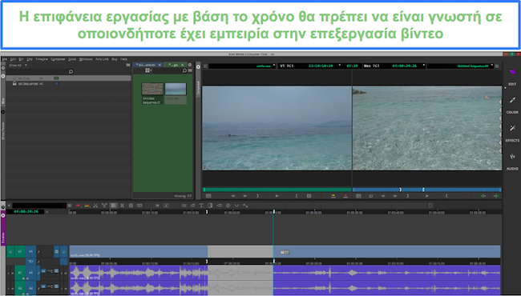The height and width of the screenshot is (296, 521).
Task: Open the Tools menu
Action: click(72, 59)
